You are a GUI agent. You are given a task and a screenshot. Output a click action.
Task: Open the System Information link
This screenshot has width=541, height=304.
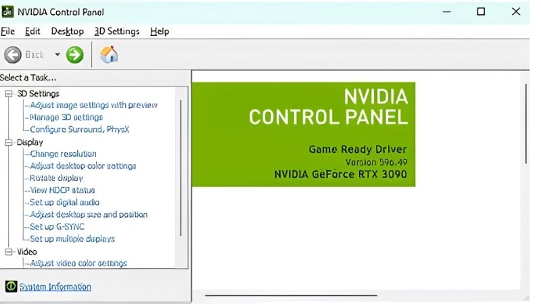coord(55,286)
